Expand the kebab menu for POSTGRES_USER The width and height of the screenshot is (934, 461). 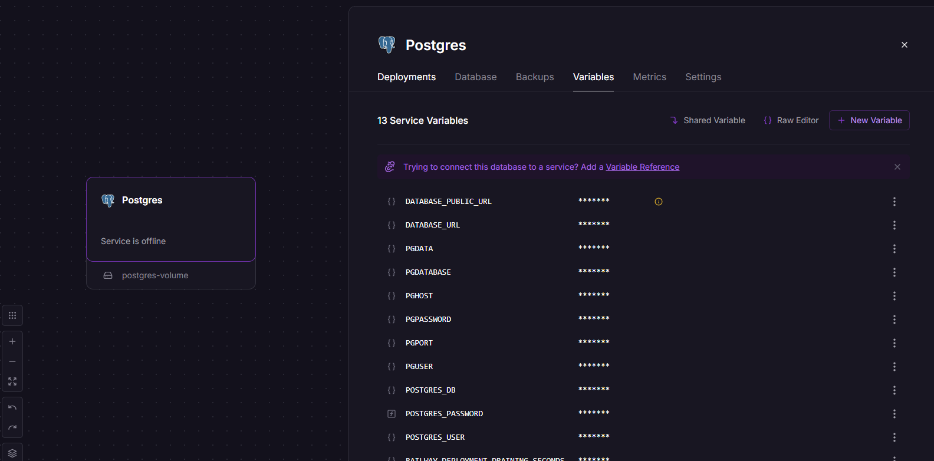pos(894,437)
